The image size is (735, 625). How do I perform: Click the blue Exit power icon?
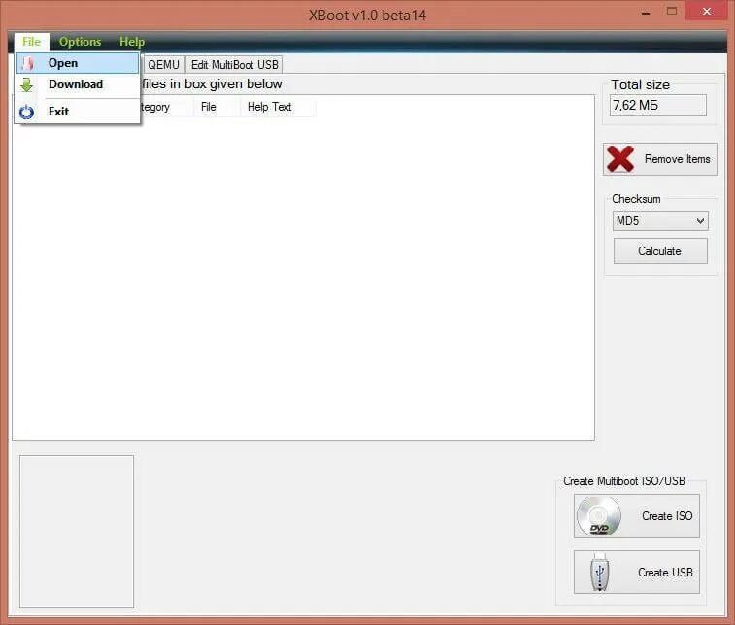tap(27, 112)
